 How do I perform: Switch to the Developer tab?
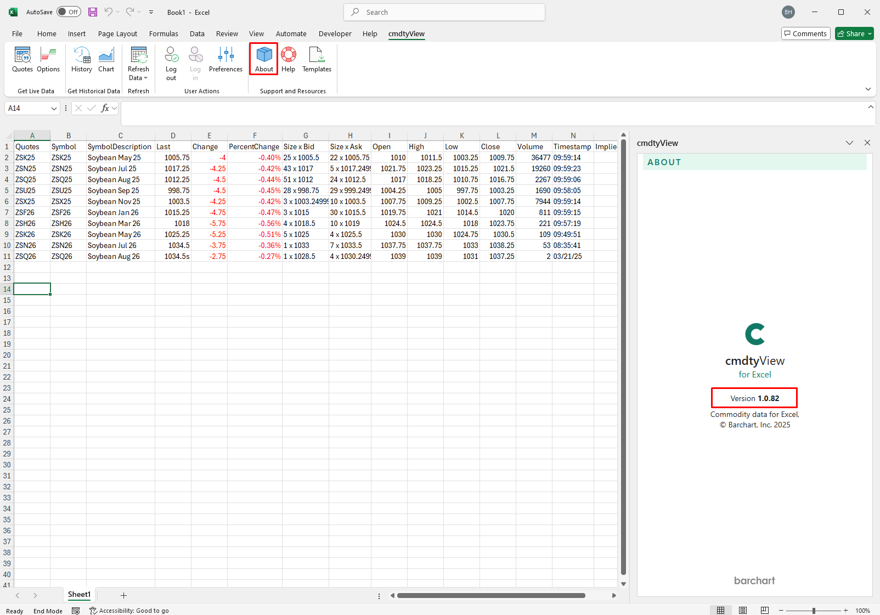pyautogui.click(x=335, y=33)
